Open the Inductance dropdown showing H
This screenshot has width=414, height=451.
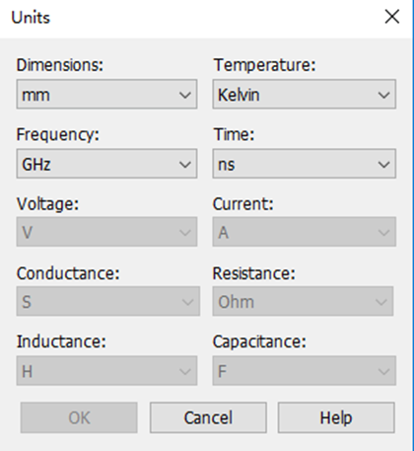tap(106, 371)
